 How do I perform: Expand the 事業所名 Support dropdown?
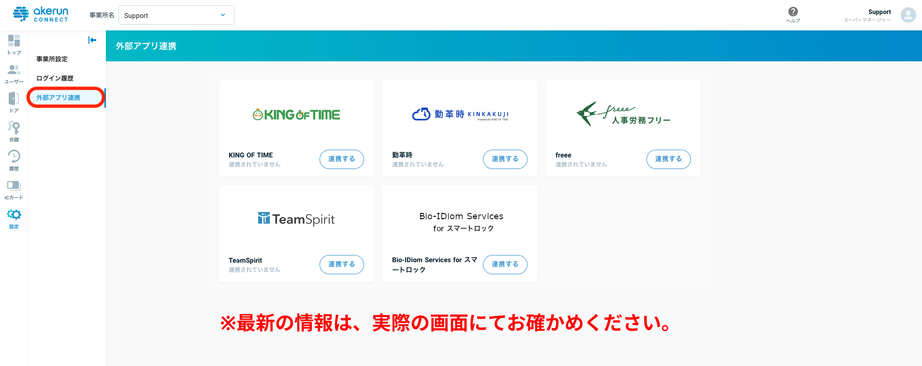click(x=176, y=15)
